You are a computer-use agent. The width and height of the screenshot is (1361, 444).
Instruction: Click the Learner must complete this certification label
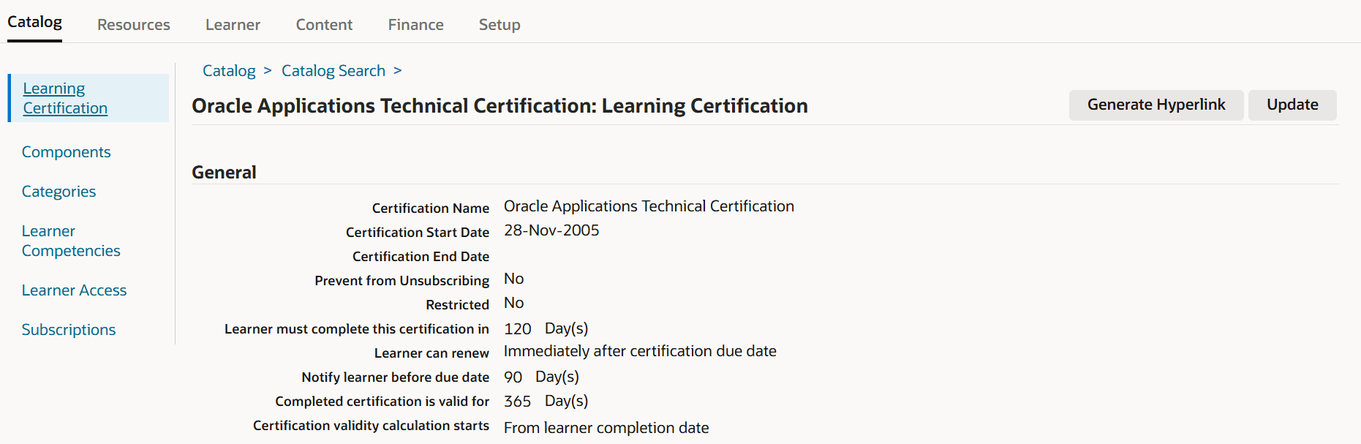click(356, 329)
